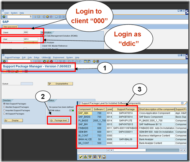The height and width of the screenshot is (162, 190).
Task: Click the Display/define button
Action: [60, 84]
